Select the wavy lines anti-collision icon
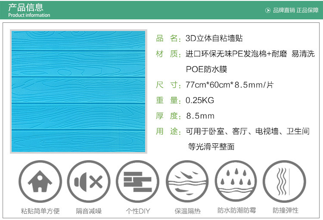Image resolution: width=323 pixels, height=220 pixels. pos(285,182)
